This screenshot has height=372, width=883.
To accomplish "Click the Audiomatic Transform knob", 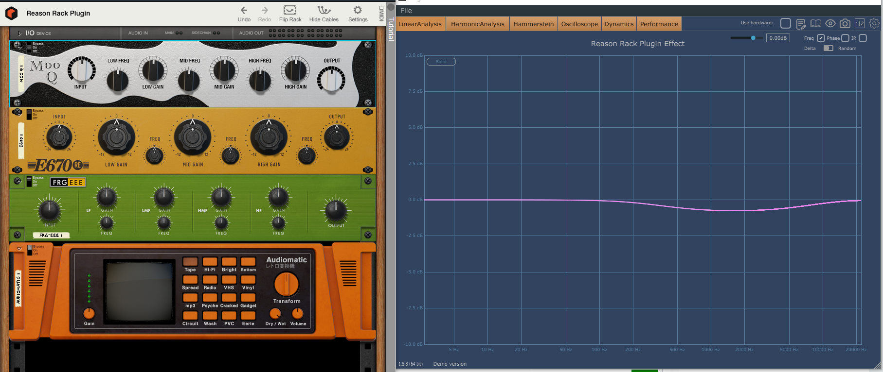I will 287,284.
